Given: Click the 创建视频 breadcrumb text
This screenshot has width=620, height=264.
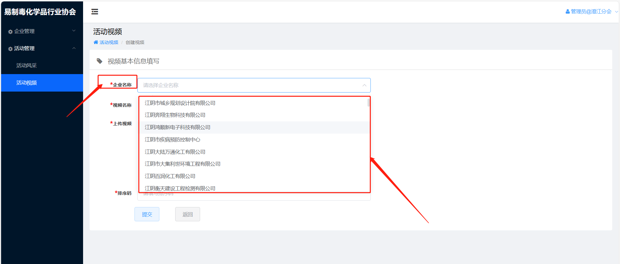Looking at the screenshot, I should point(135,42).
